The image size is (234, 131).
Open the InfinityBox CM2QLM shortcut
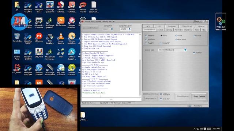(x=28, y=70)
